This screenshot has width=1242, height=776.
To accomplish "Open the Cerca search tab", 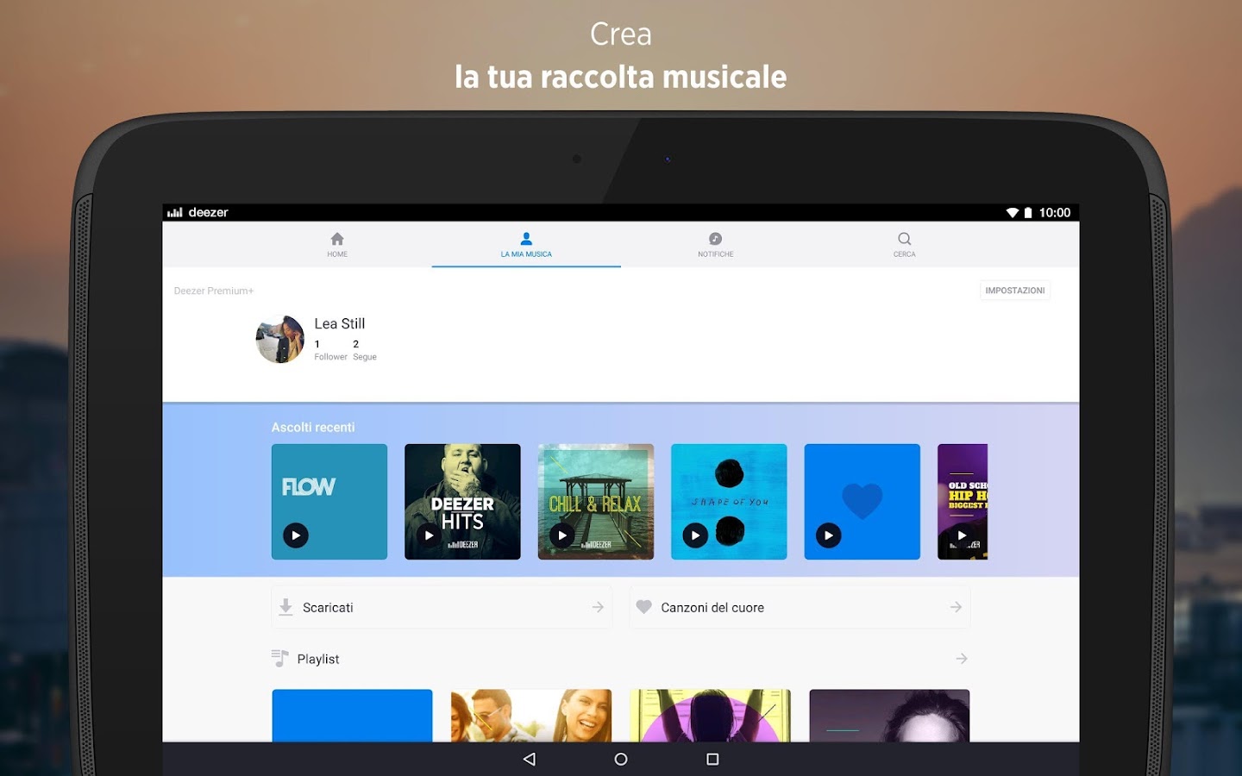I will [x=904, y=245].
